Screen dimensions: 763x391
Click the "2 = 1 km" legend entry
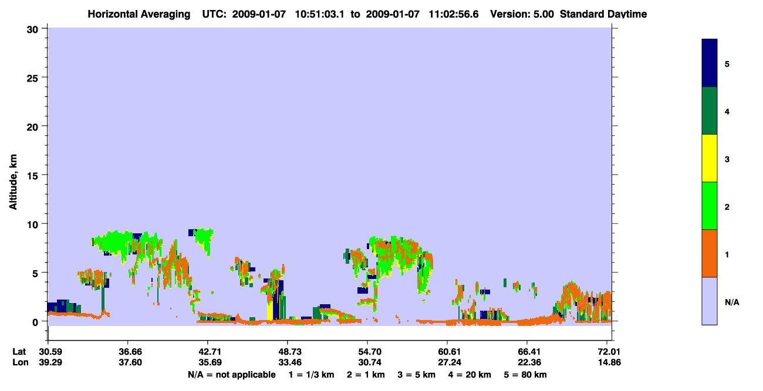(x=366, y=375)
